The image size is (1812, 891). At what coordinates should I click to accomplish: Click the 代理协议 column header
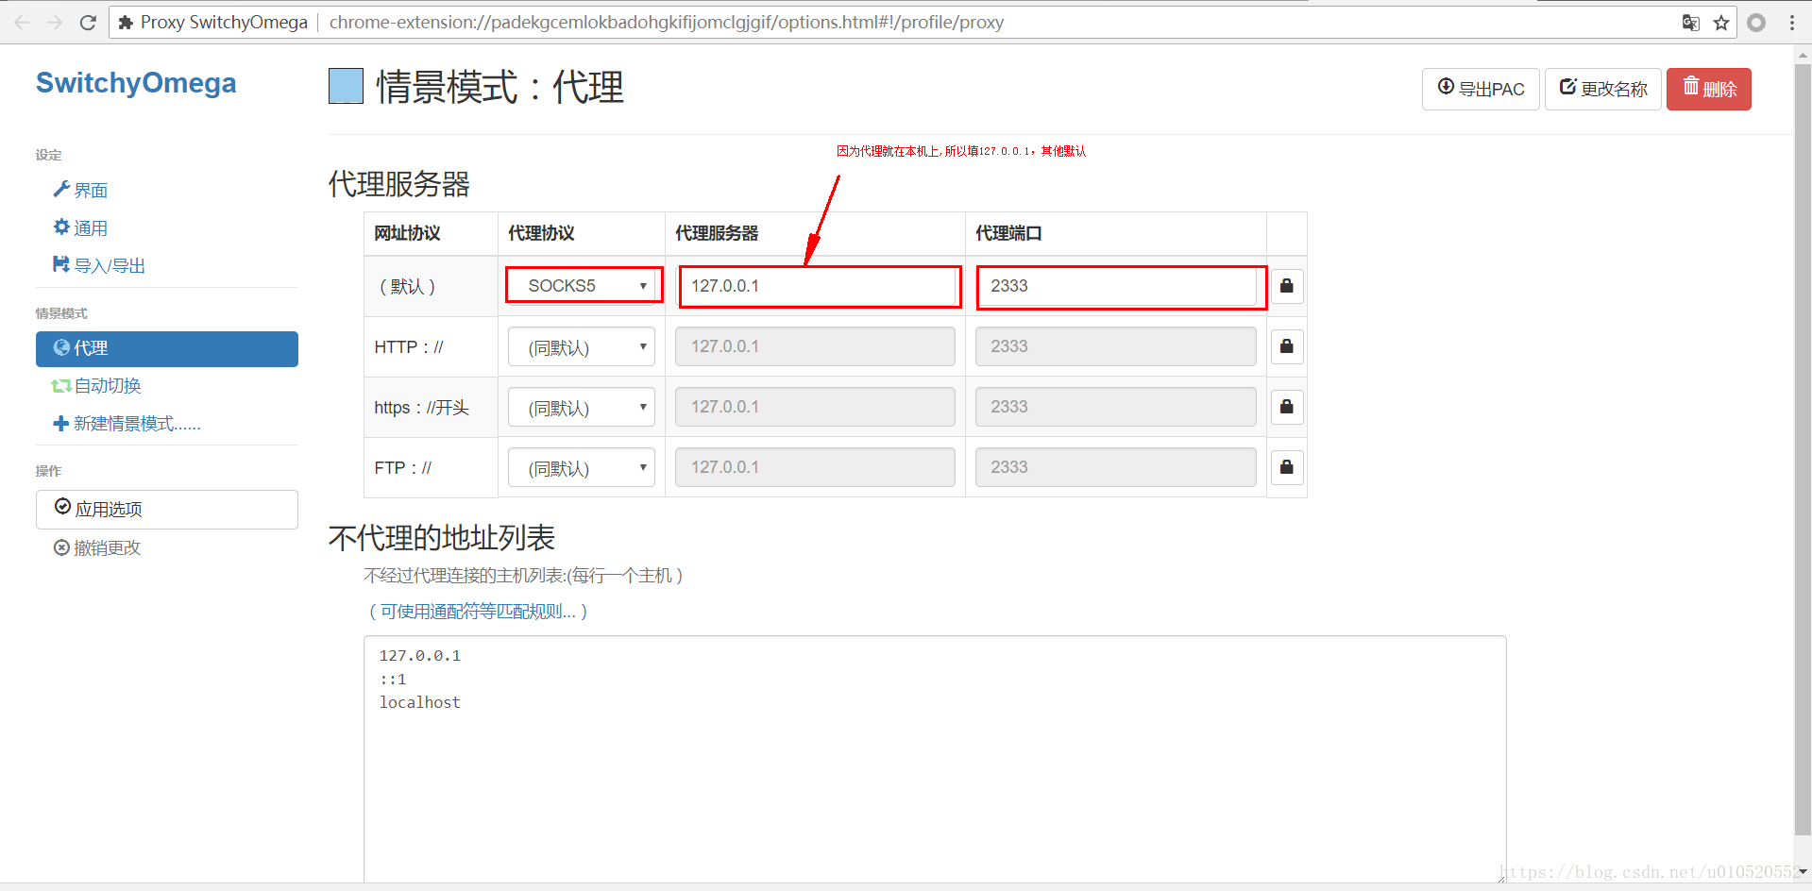(541, 233)
